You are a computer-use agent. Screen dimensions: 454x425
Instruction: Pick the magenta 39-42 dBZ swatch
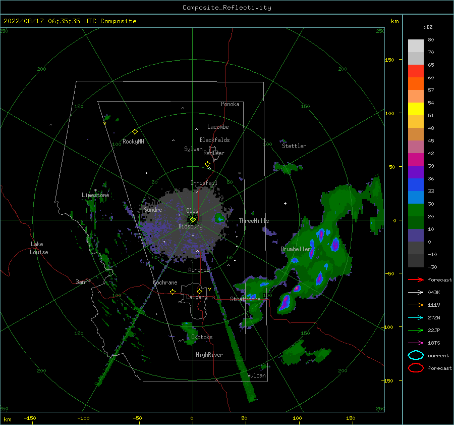pos(416,160)
